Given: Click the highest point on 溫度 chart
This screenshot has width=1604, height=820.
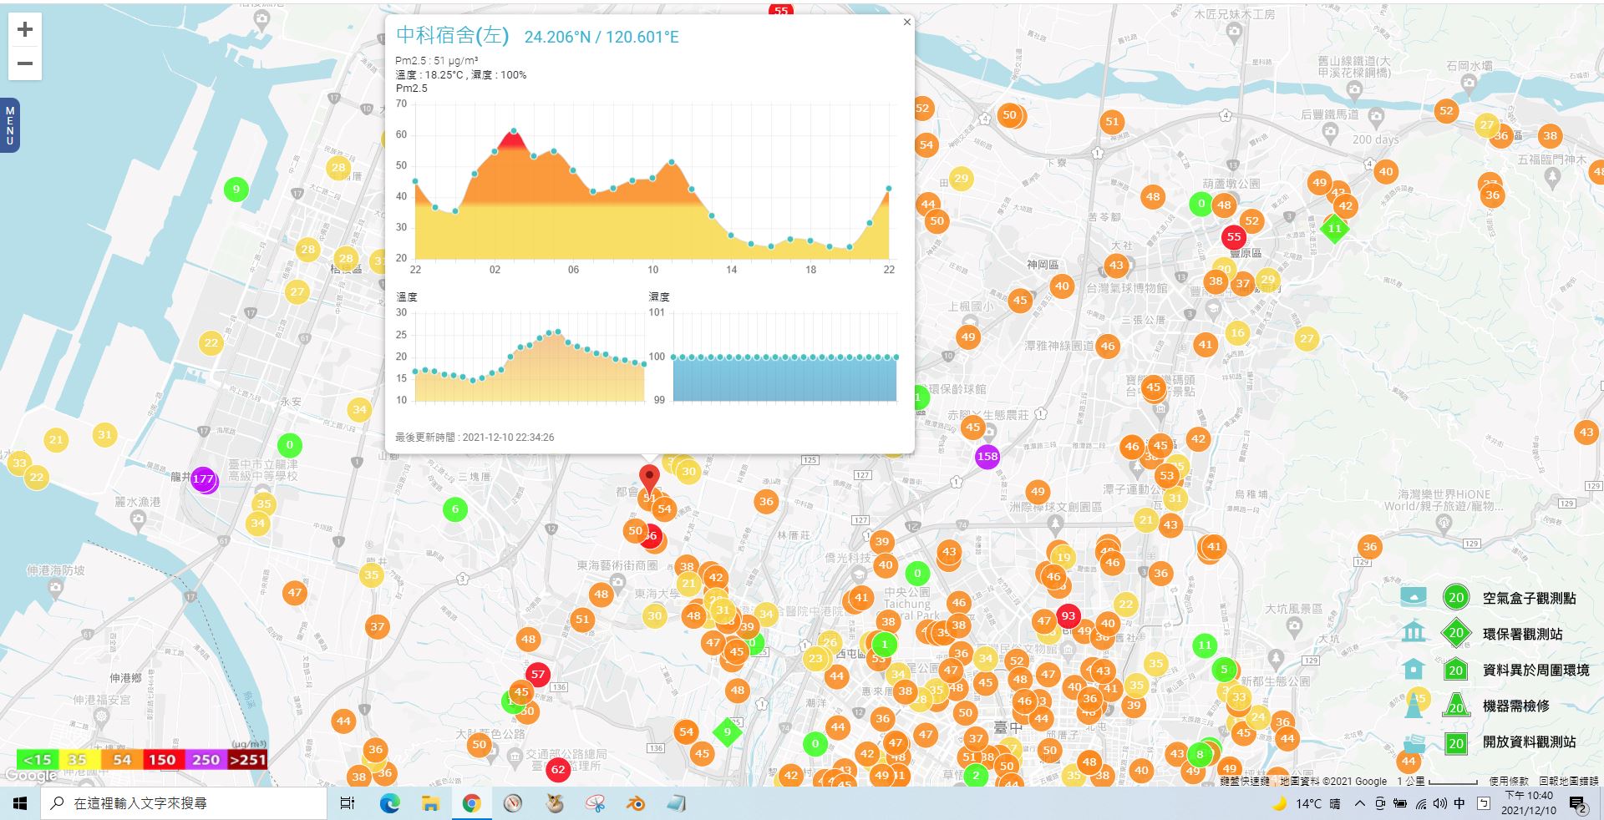Looking at the screenshot, I should pyautogui.click(x=559, y=332).
